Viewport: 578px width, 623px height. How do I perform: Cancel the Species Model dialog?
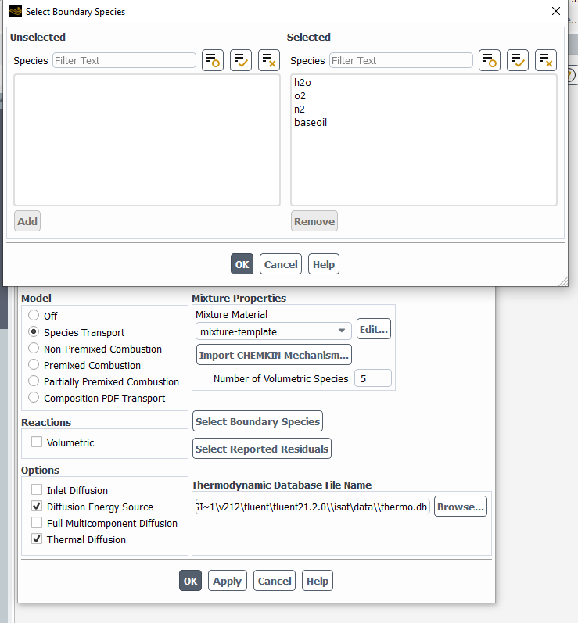tap(275, 581)
